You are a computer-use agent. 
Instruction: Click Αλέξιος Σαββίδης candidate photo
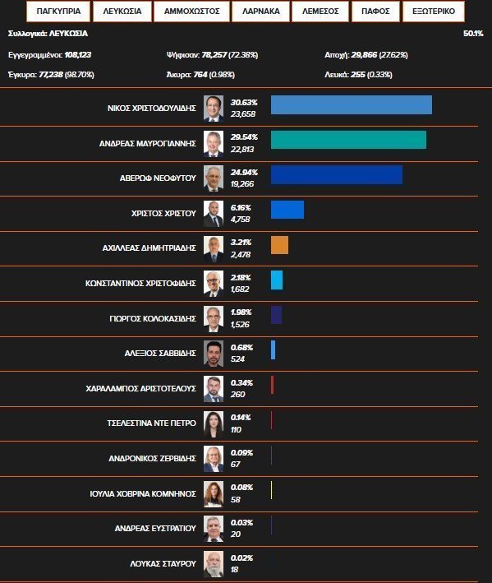click(x=214, y=354)
